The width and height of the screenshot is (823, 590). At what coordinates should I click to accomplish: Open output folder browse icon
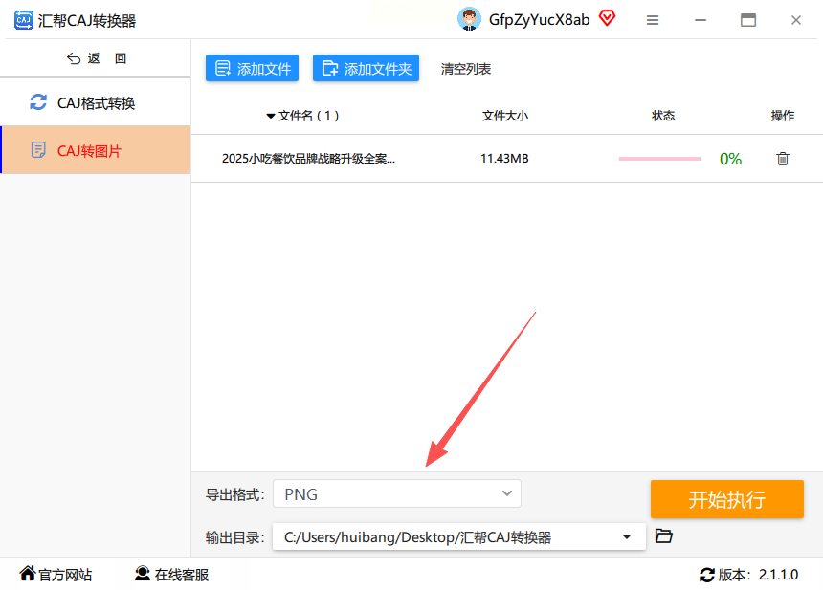coord(664,536)
